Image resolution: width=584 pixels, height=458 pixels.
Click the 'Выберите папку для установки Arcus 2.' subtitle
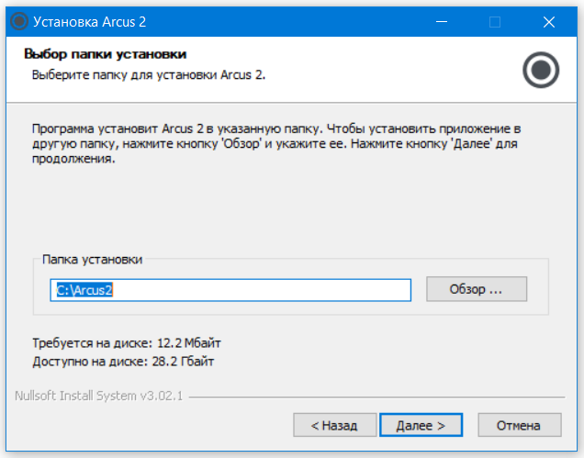149,75
